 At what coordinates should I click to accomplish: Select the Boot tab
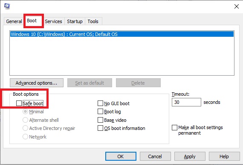[x=32, y=21]
